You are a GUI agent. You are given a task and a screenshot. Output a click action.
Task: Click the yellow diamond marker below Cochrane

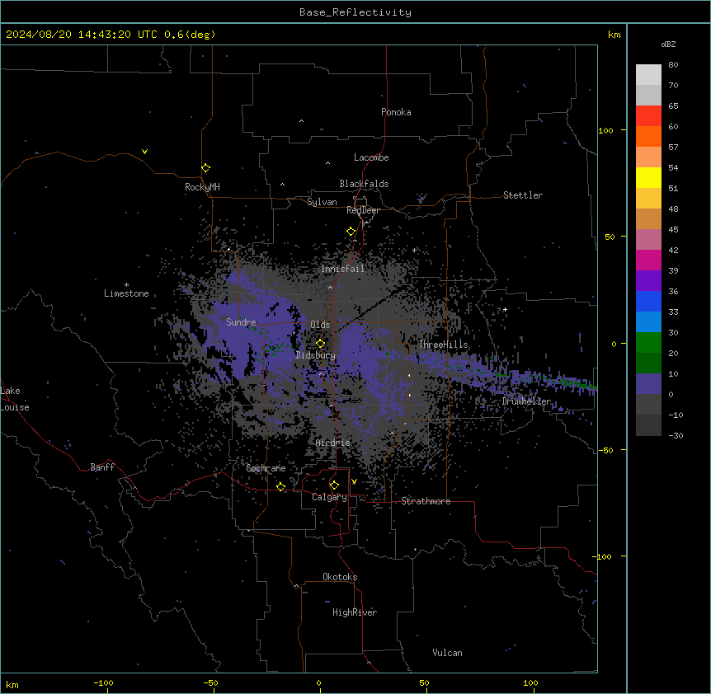[x=281, y=487]
